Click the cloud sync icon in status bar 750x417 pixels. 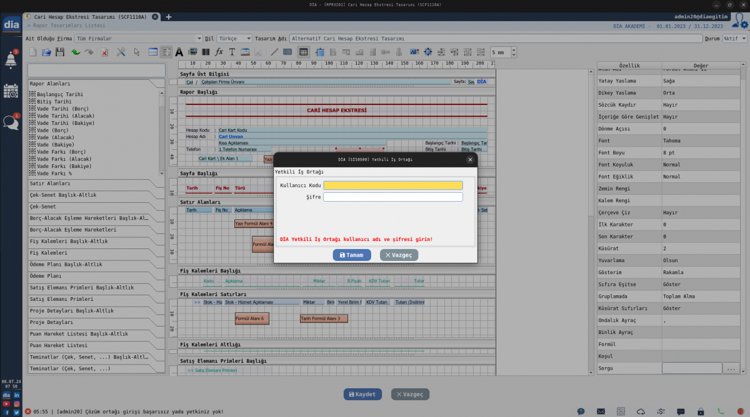click(x=641, y=411)
